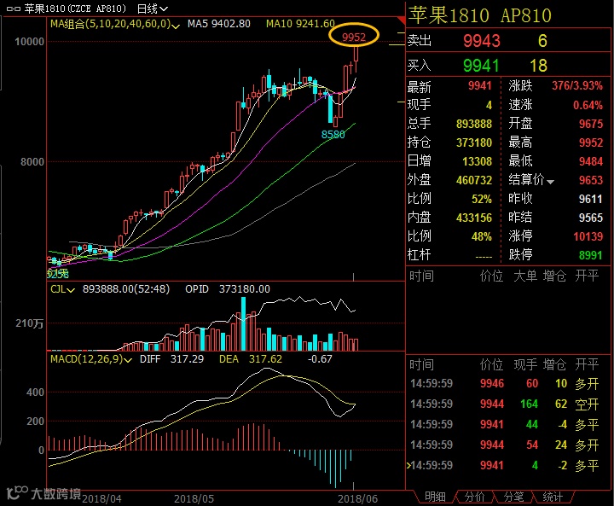Click the MACD histogram value -0.67
The width and height of the screenshot is (614, 506).
tap(320, 359)
